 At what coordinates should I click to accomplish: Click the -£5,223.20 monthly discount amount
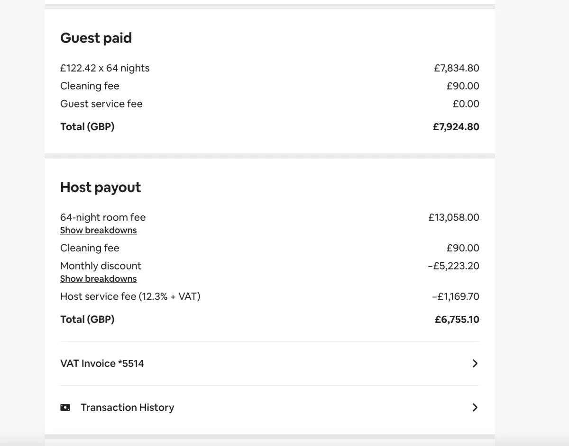tap(453, 266)
